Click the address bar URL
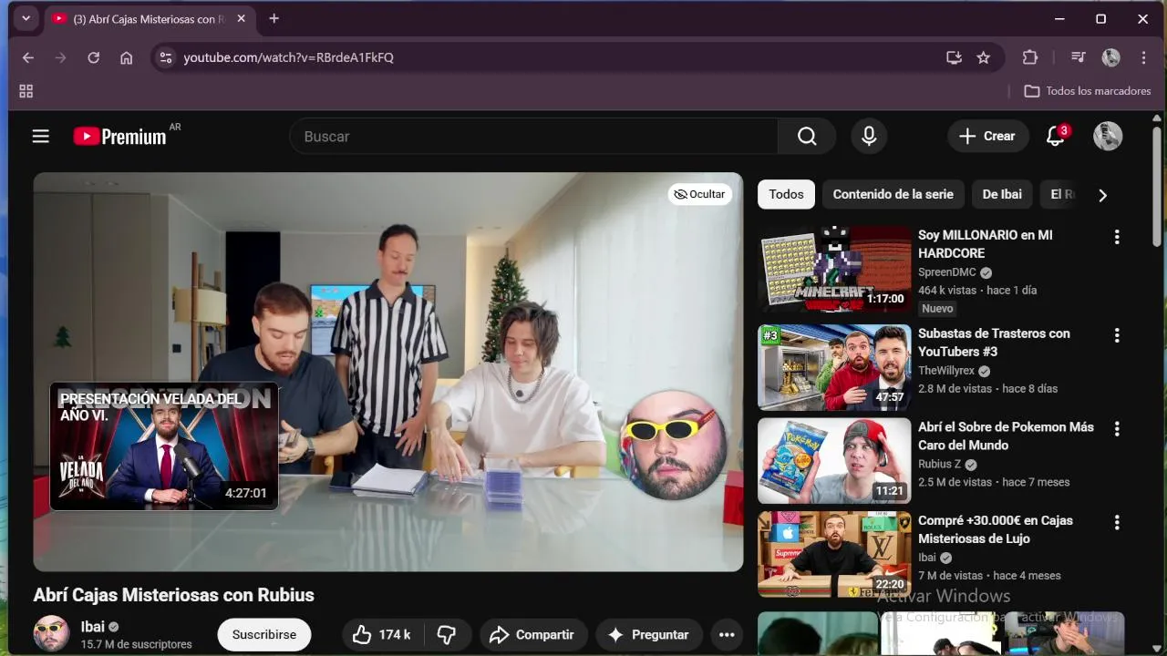 coord(288,57)
